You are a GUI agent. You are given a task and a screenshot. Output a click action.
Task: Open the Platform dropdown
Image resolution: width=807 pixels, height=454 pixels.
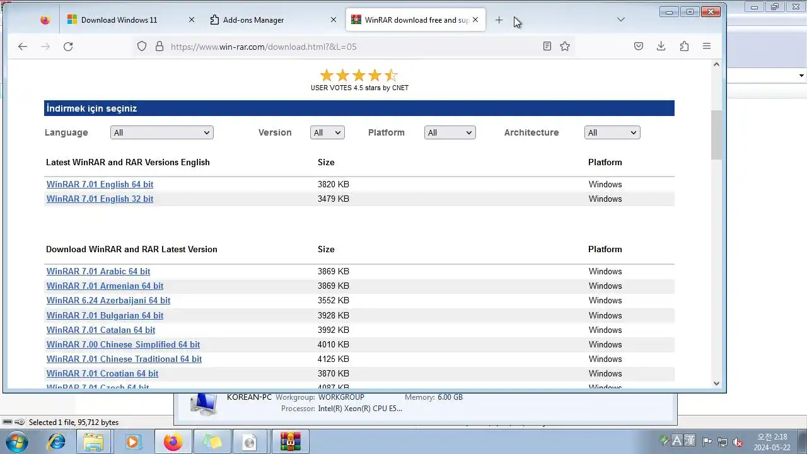pyautogui.click(x=450, y=132)
